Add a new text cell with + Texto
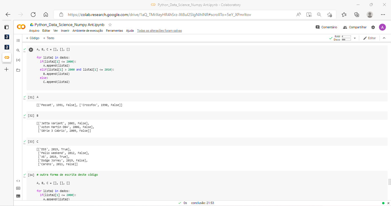The image size is (391, 206). tap(49, 38)
